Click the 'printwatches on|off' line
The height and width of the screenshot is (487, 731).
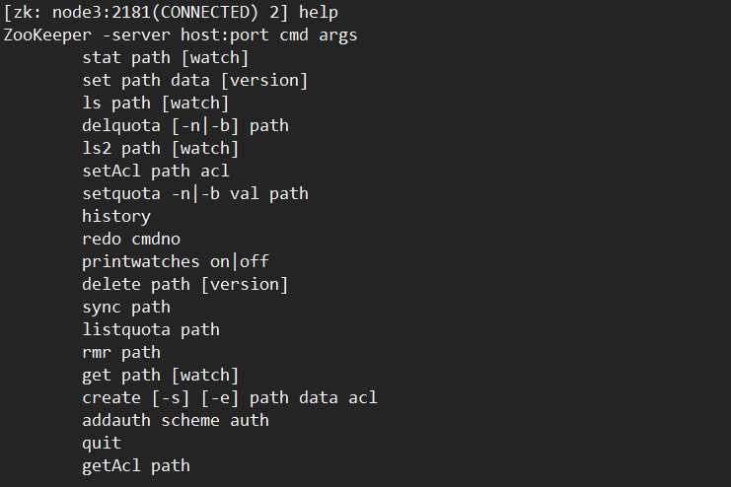(176, 261)
